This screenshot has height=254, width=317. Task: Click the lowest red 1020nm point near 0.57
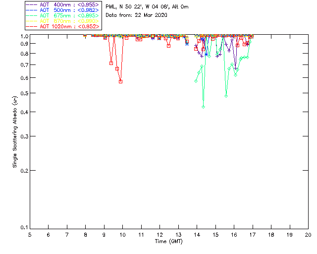tap(120, 82)
